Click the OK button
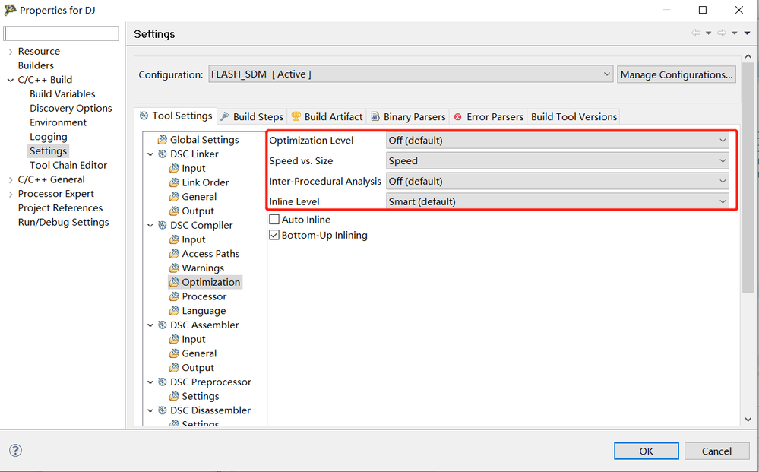 (646, 451)
